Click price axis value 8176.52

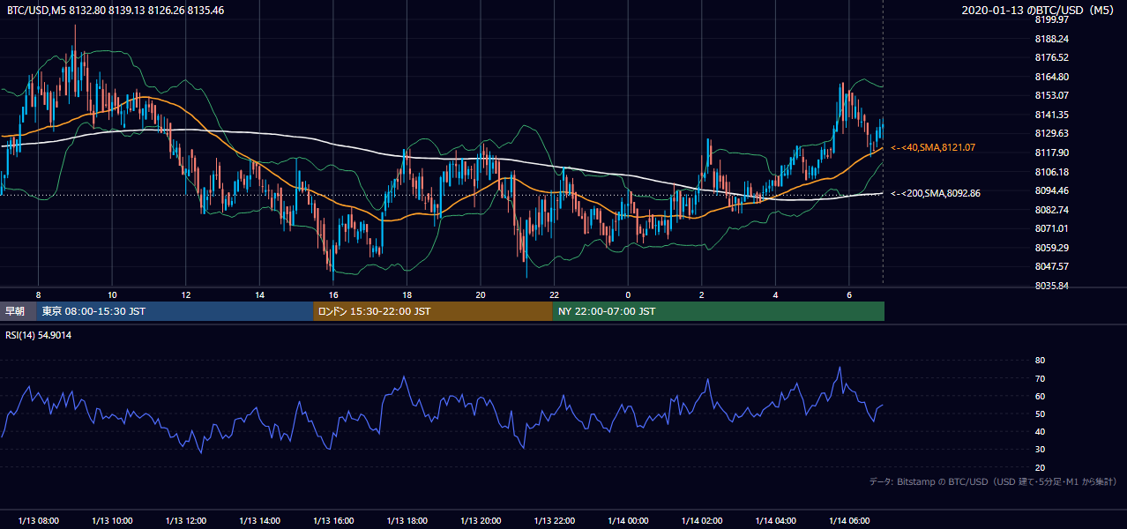(x=1051, y=57)
